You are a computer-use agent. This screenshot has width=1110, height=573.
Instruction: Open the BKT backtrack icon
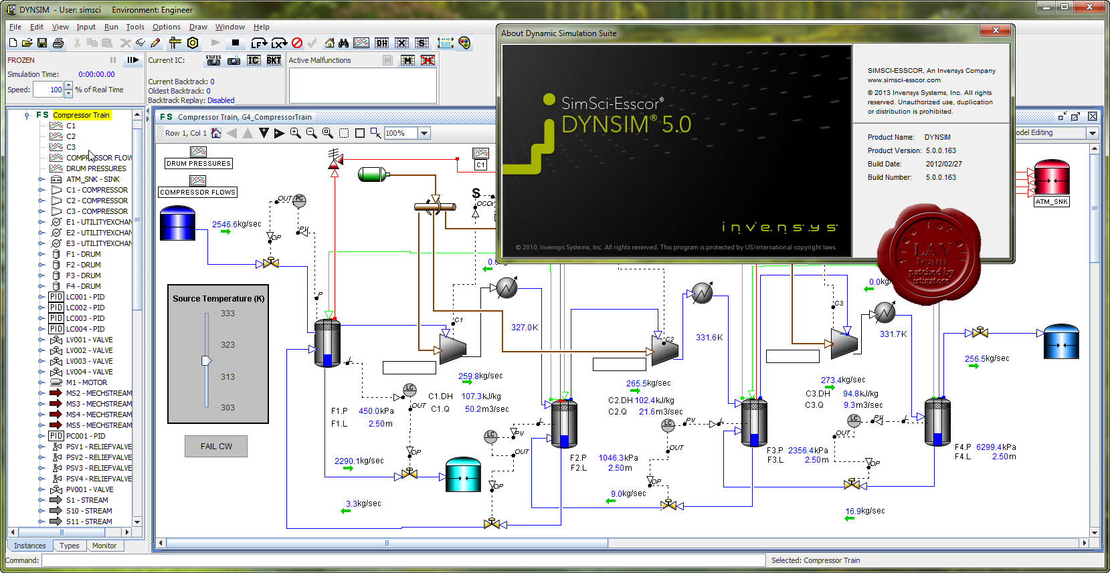274,60
